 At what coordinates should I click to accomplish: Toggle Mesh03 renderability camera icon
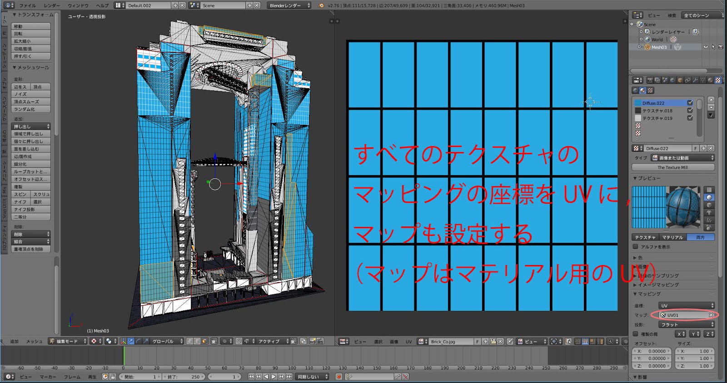tap(721, 47)
